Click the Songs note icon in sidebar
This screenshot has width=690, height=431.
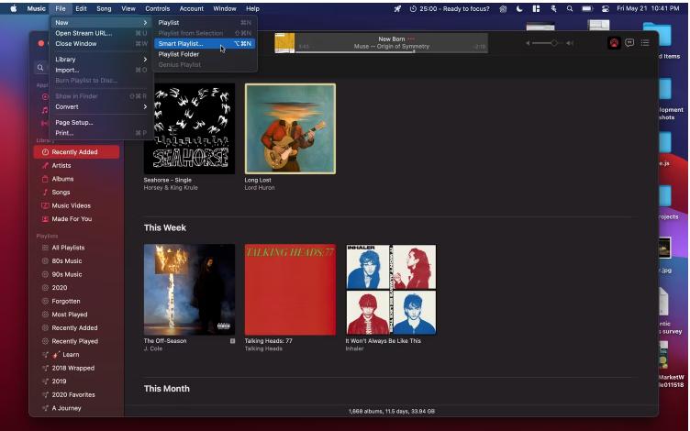(44, 193)
